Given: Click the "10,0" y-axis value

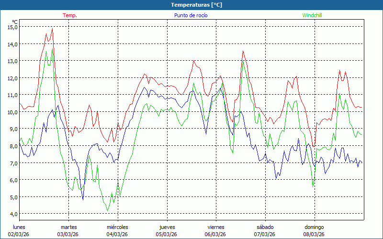Looking at the screenshot, I should 12,112.
